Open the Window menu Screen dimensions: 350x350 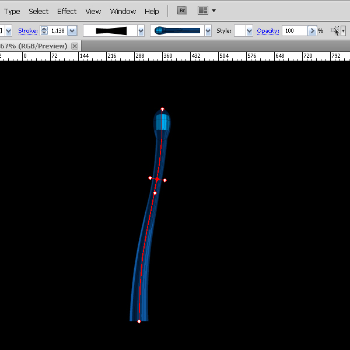(123, 12)
